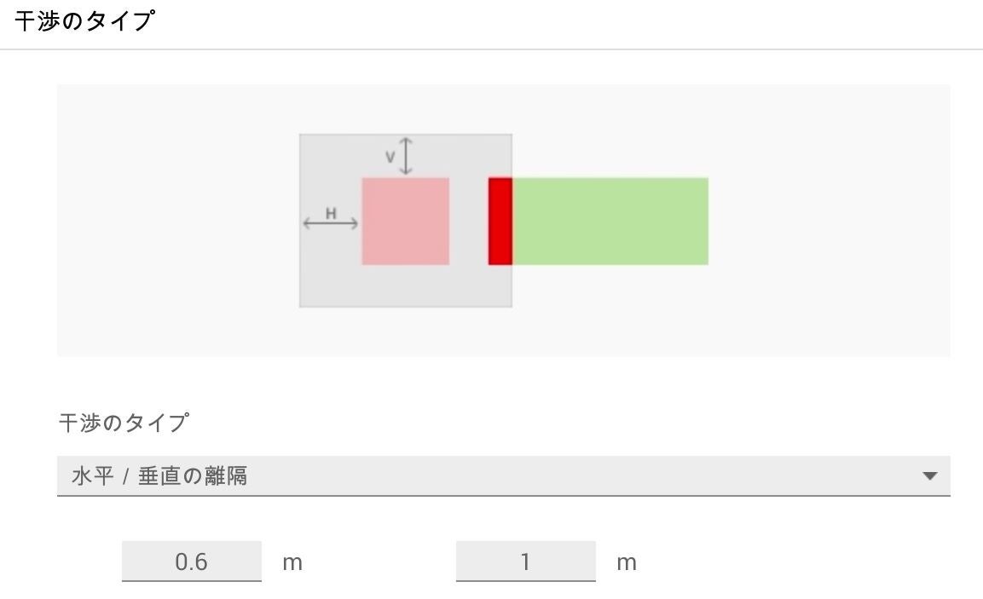Image resolution: width=983 pixels, height=599 pixels.
Task: Focus the vertical distance field showing 1
Action: (x=525, y=562)
